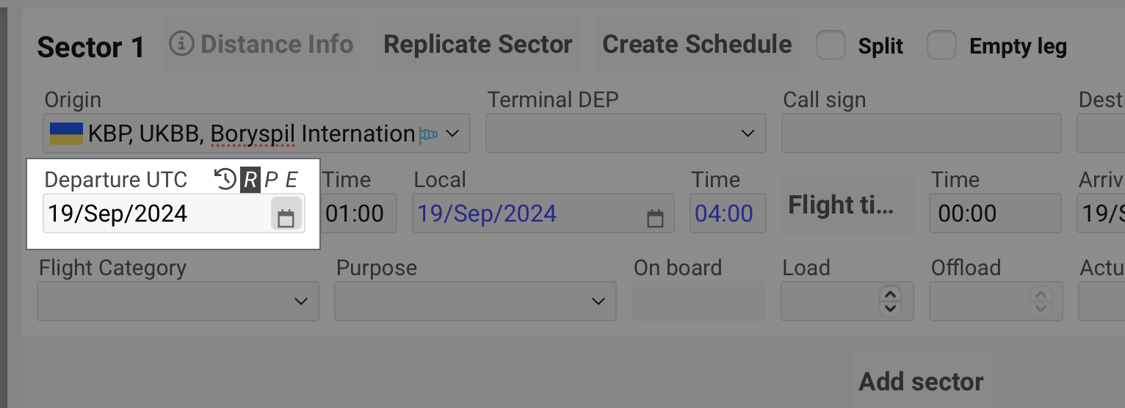Click the Call sign input field

coord(921,134)
